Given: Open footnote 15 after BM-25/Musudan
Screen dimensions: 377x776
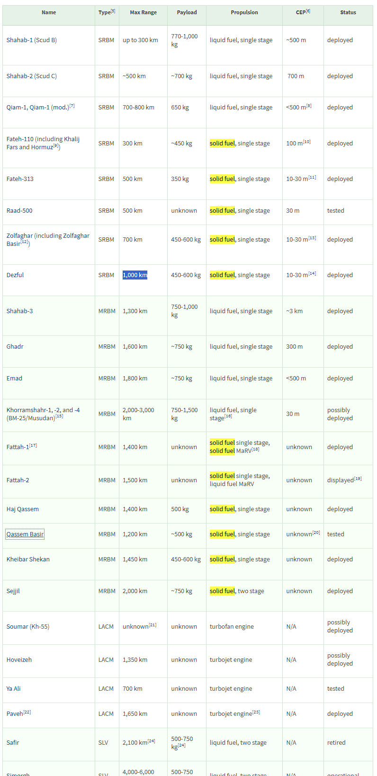Looking at the screenshot, I should pos(59,416).
